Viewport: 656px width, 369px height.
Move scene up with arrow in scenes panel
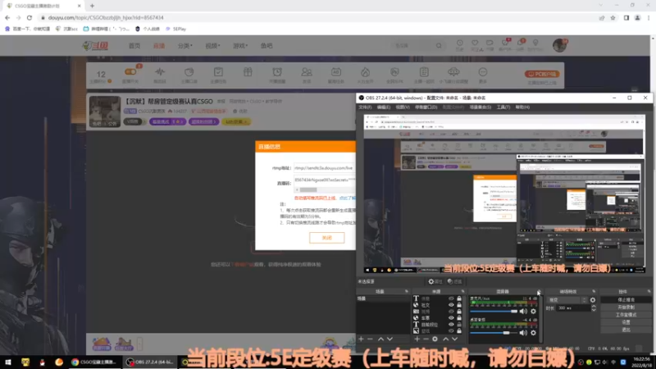[x=380, y=339]
